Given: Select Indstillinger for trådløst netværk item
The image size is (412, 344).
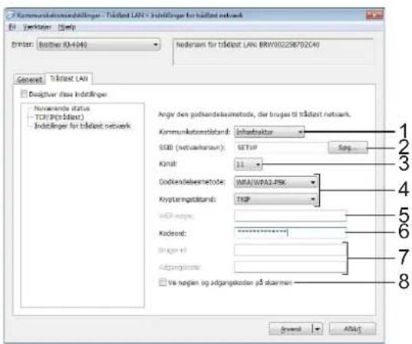Looking at the screenshot, I should click(82, 126).
